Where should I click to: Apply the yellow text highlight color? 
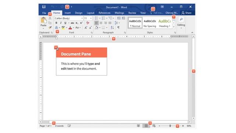point(63,28)
